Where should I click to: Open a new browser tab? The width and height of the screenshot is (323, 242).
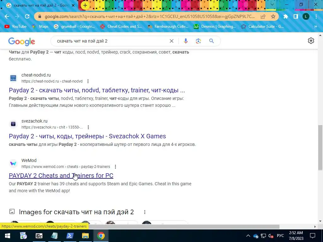click(85, 6)
